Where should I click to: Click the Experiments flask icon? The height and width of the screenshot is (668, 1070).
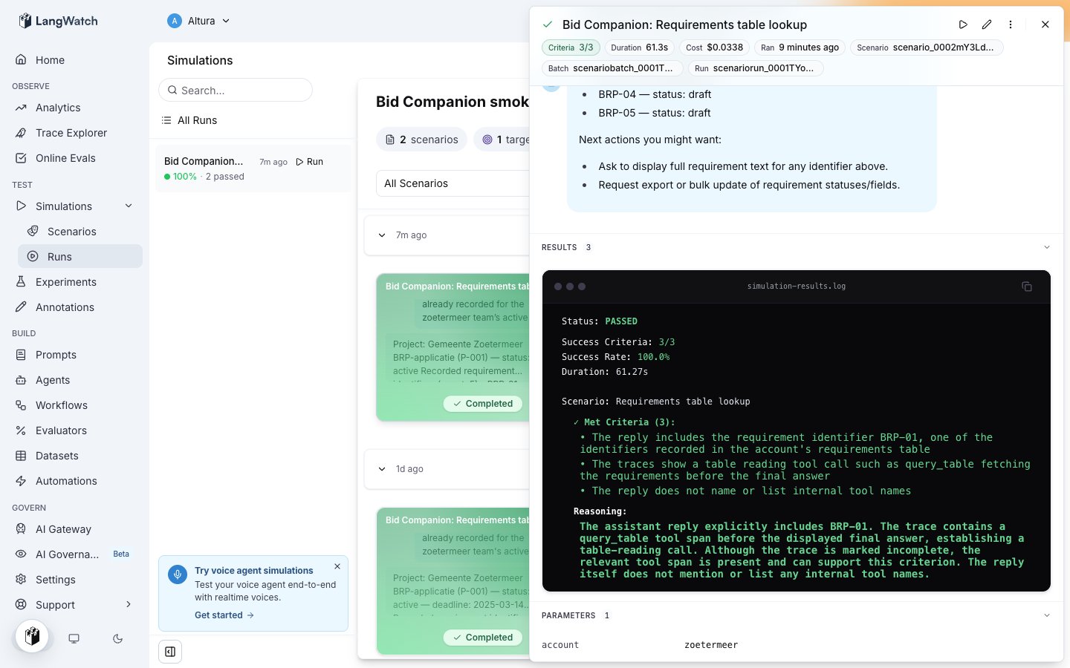(21, 282)
